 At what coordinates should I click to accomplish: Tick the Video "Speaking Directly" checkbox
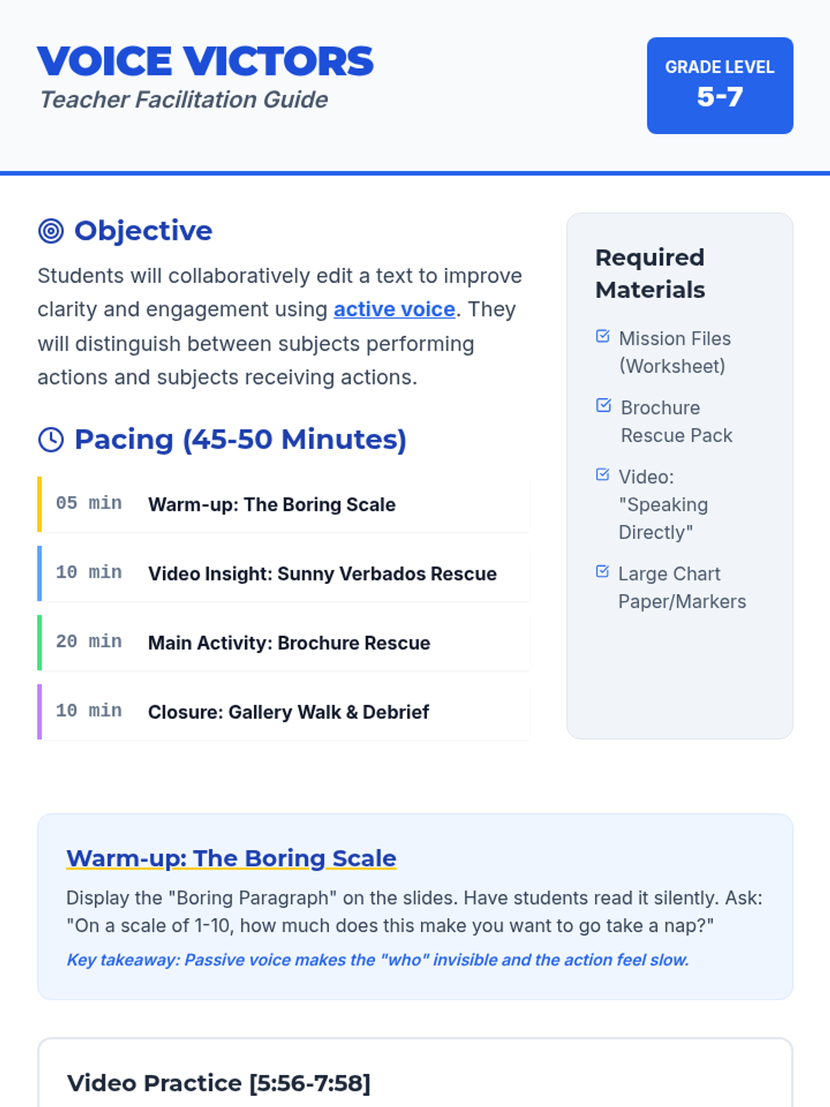tap(602, 475)
